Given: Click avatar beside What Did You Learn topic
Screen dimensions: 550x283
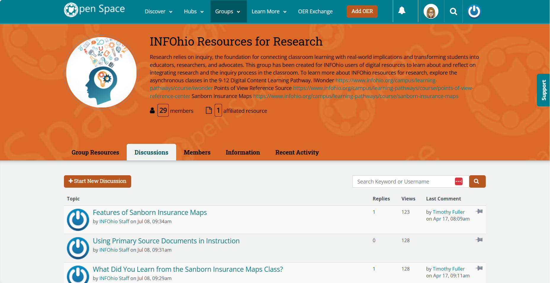Looking at the screenshot, I should tap(78, 274).
